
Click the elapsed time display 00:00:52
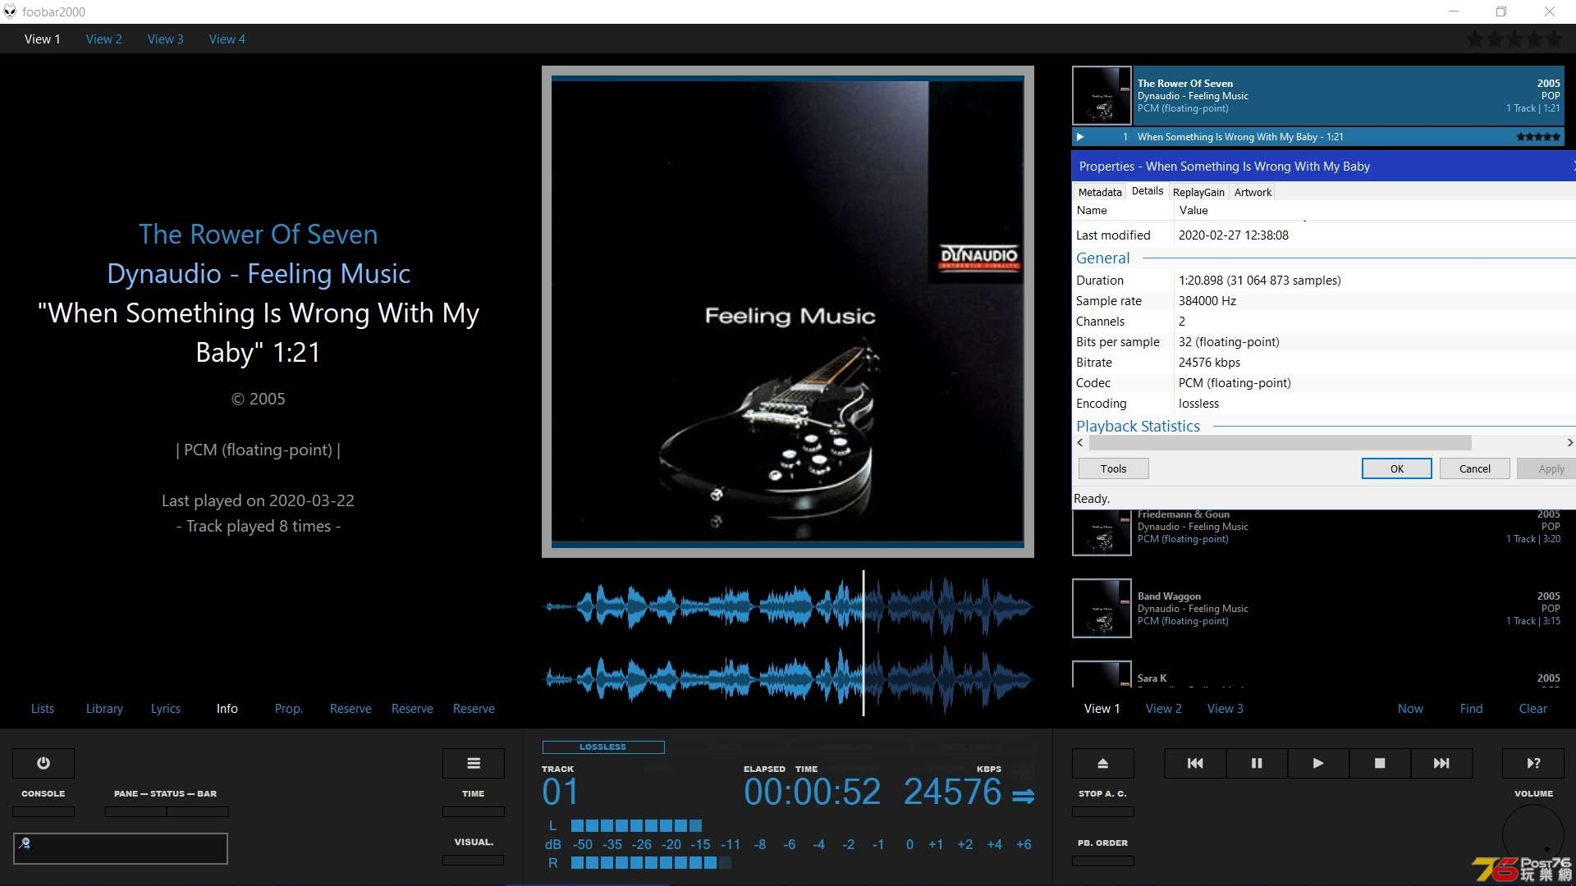(812, 792)
